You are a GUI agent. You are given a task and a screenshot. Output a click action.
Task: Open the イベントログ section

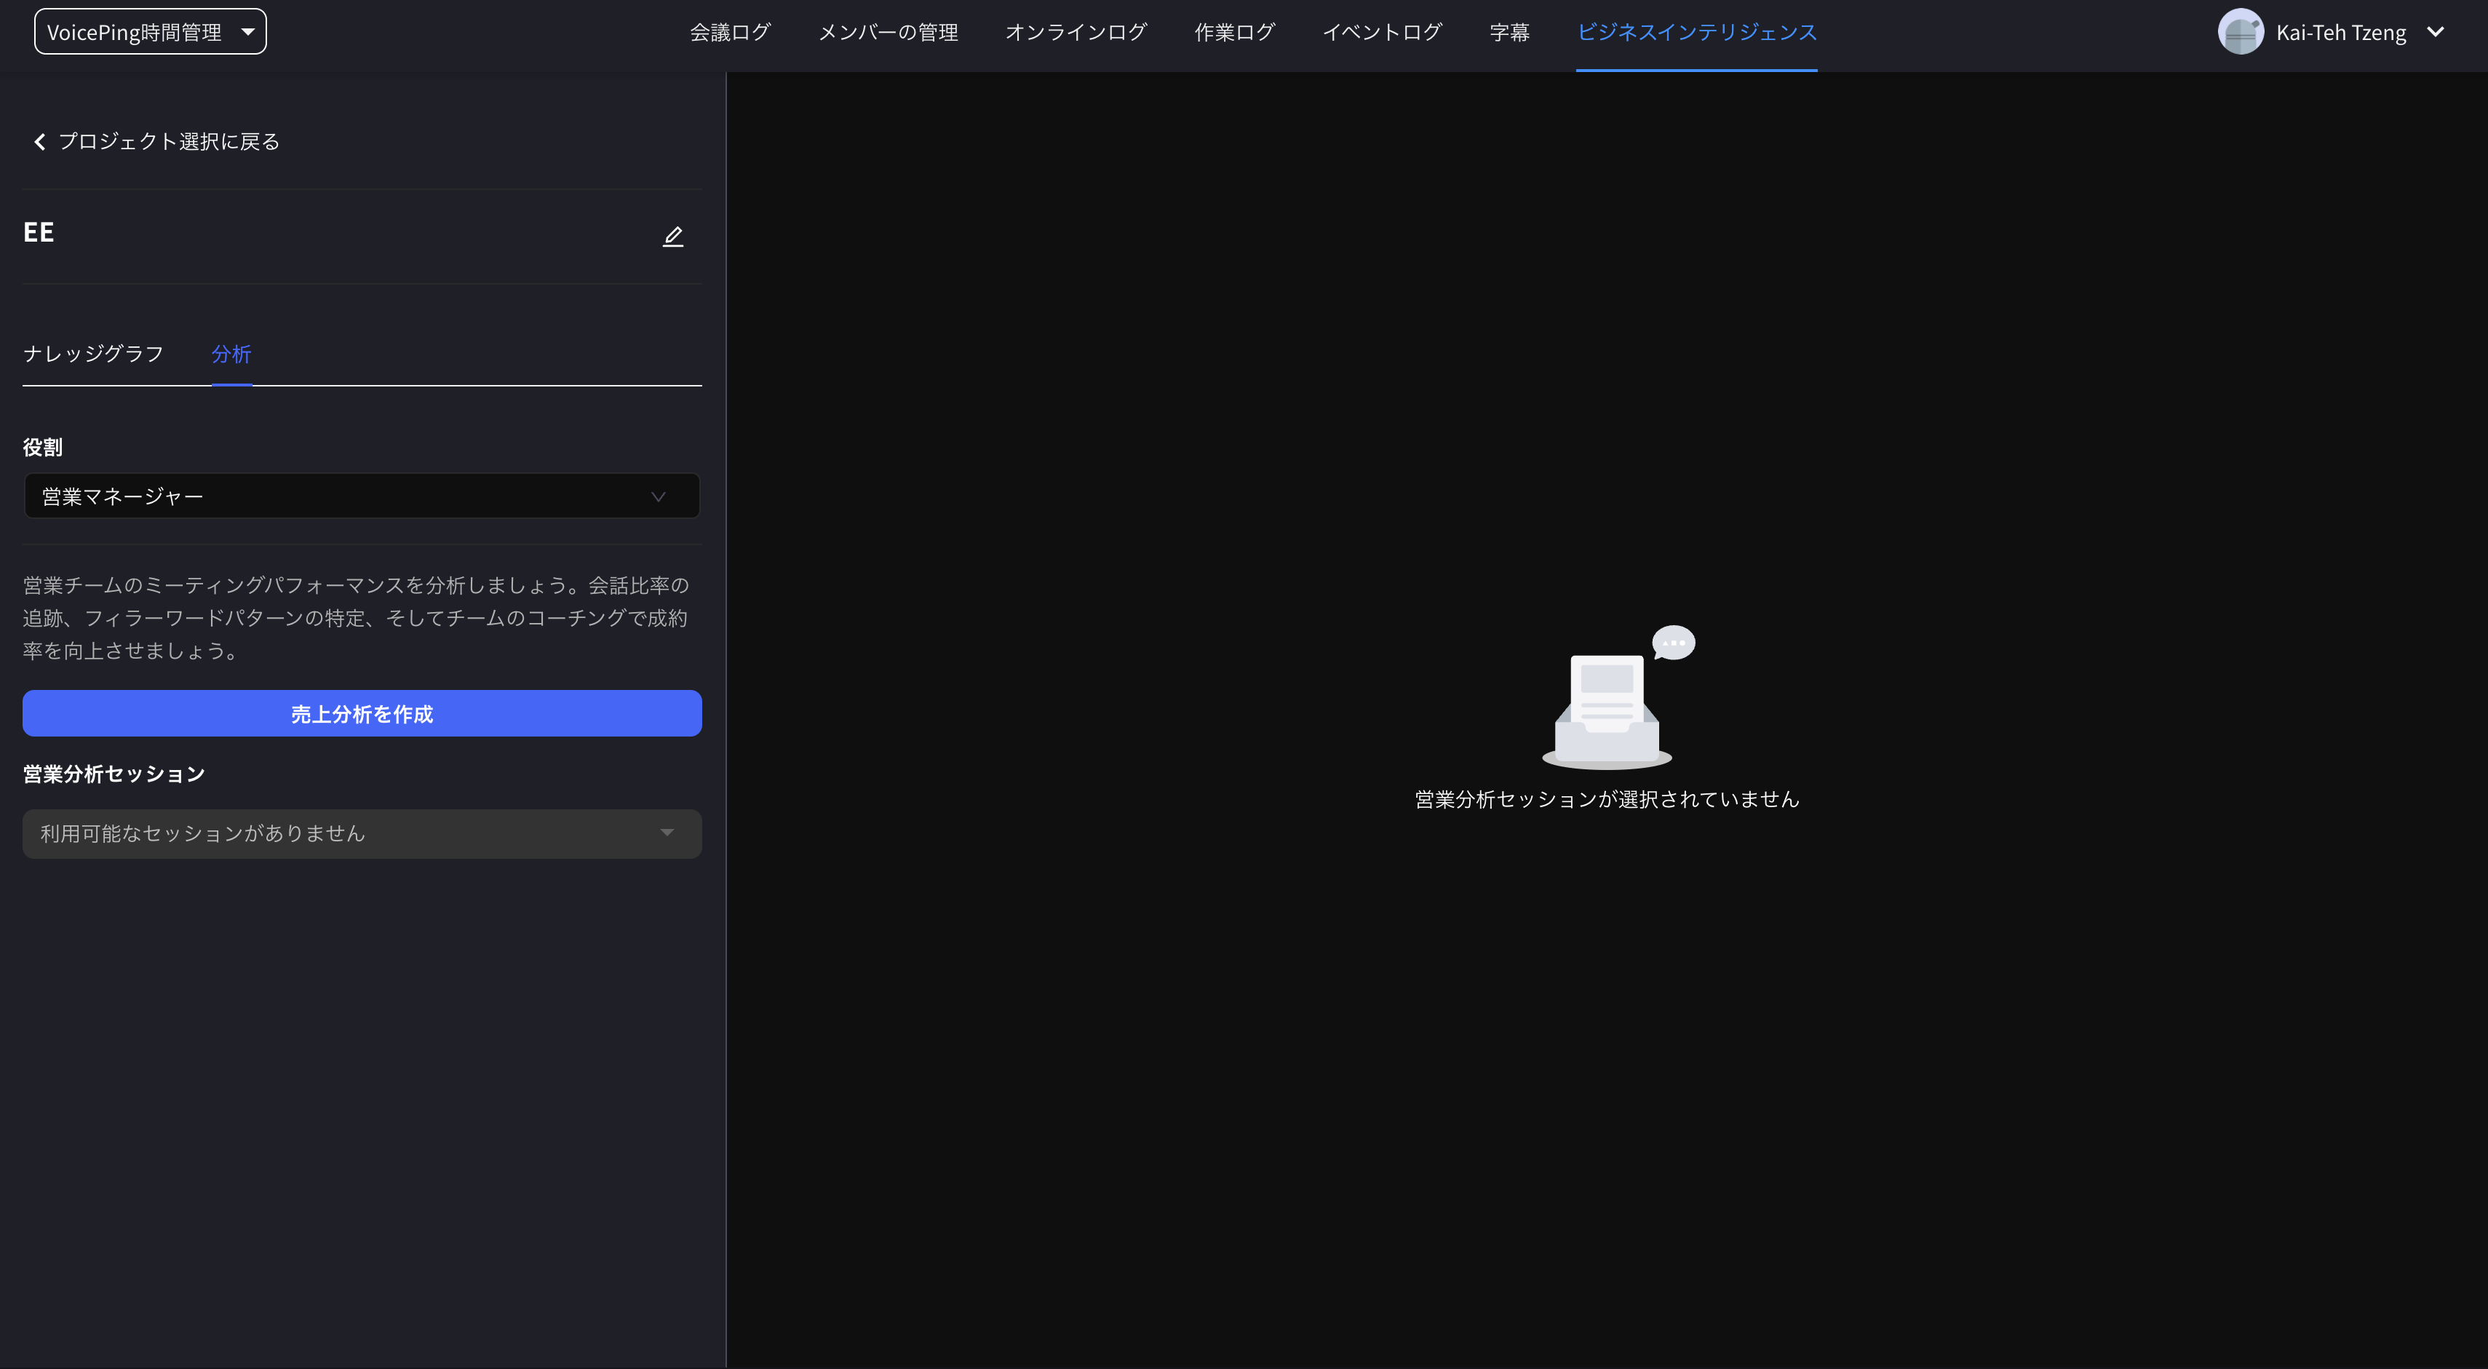click(1381, 31)
